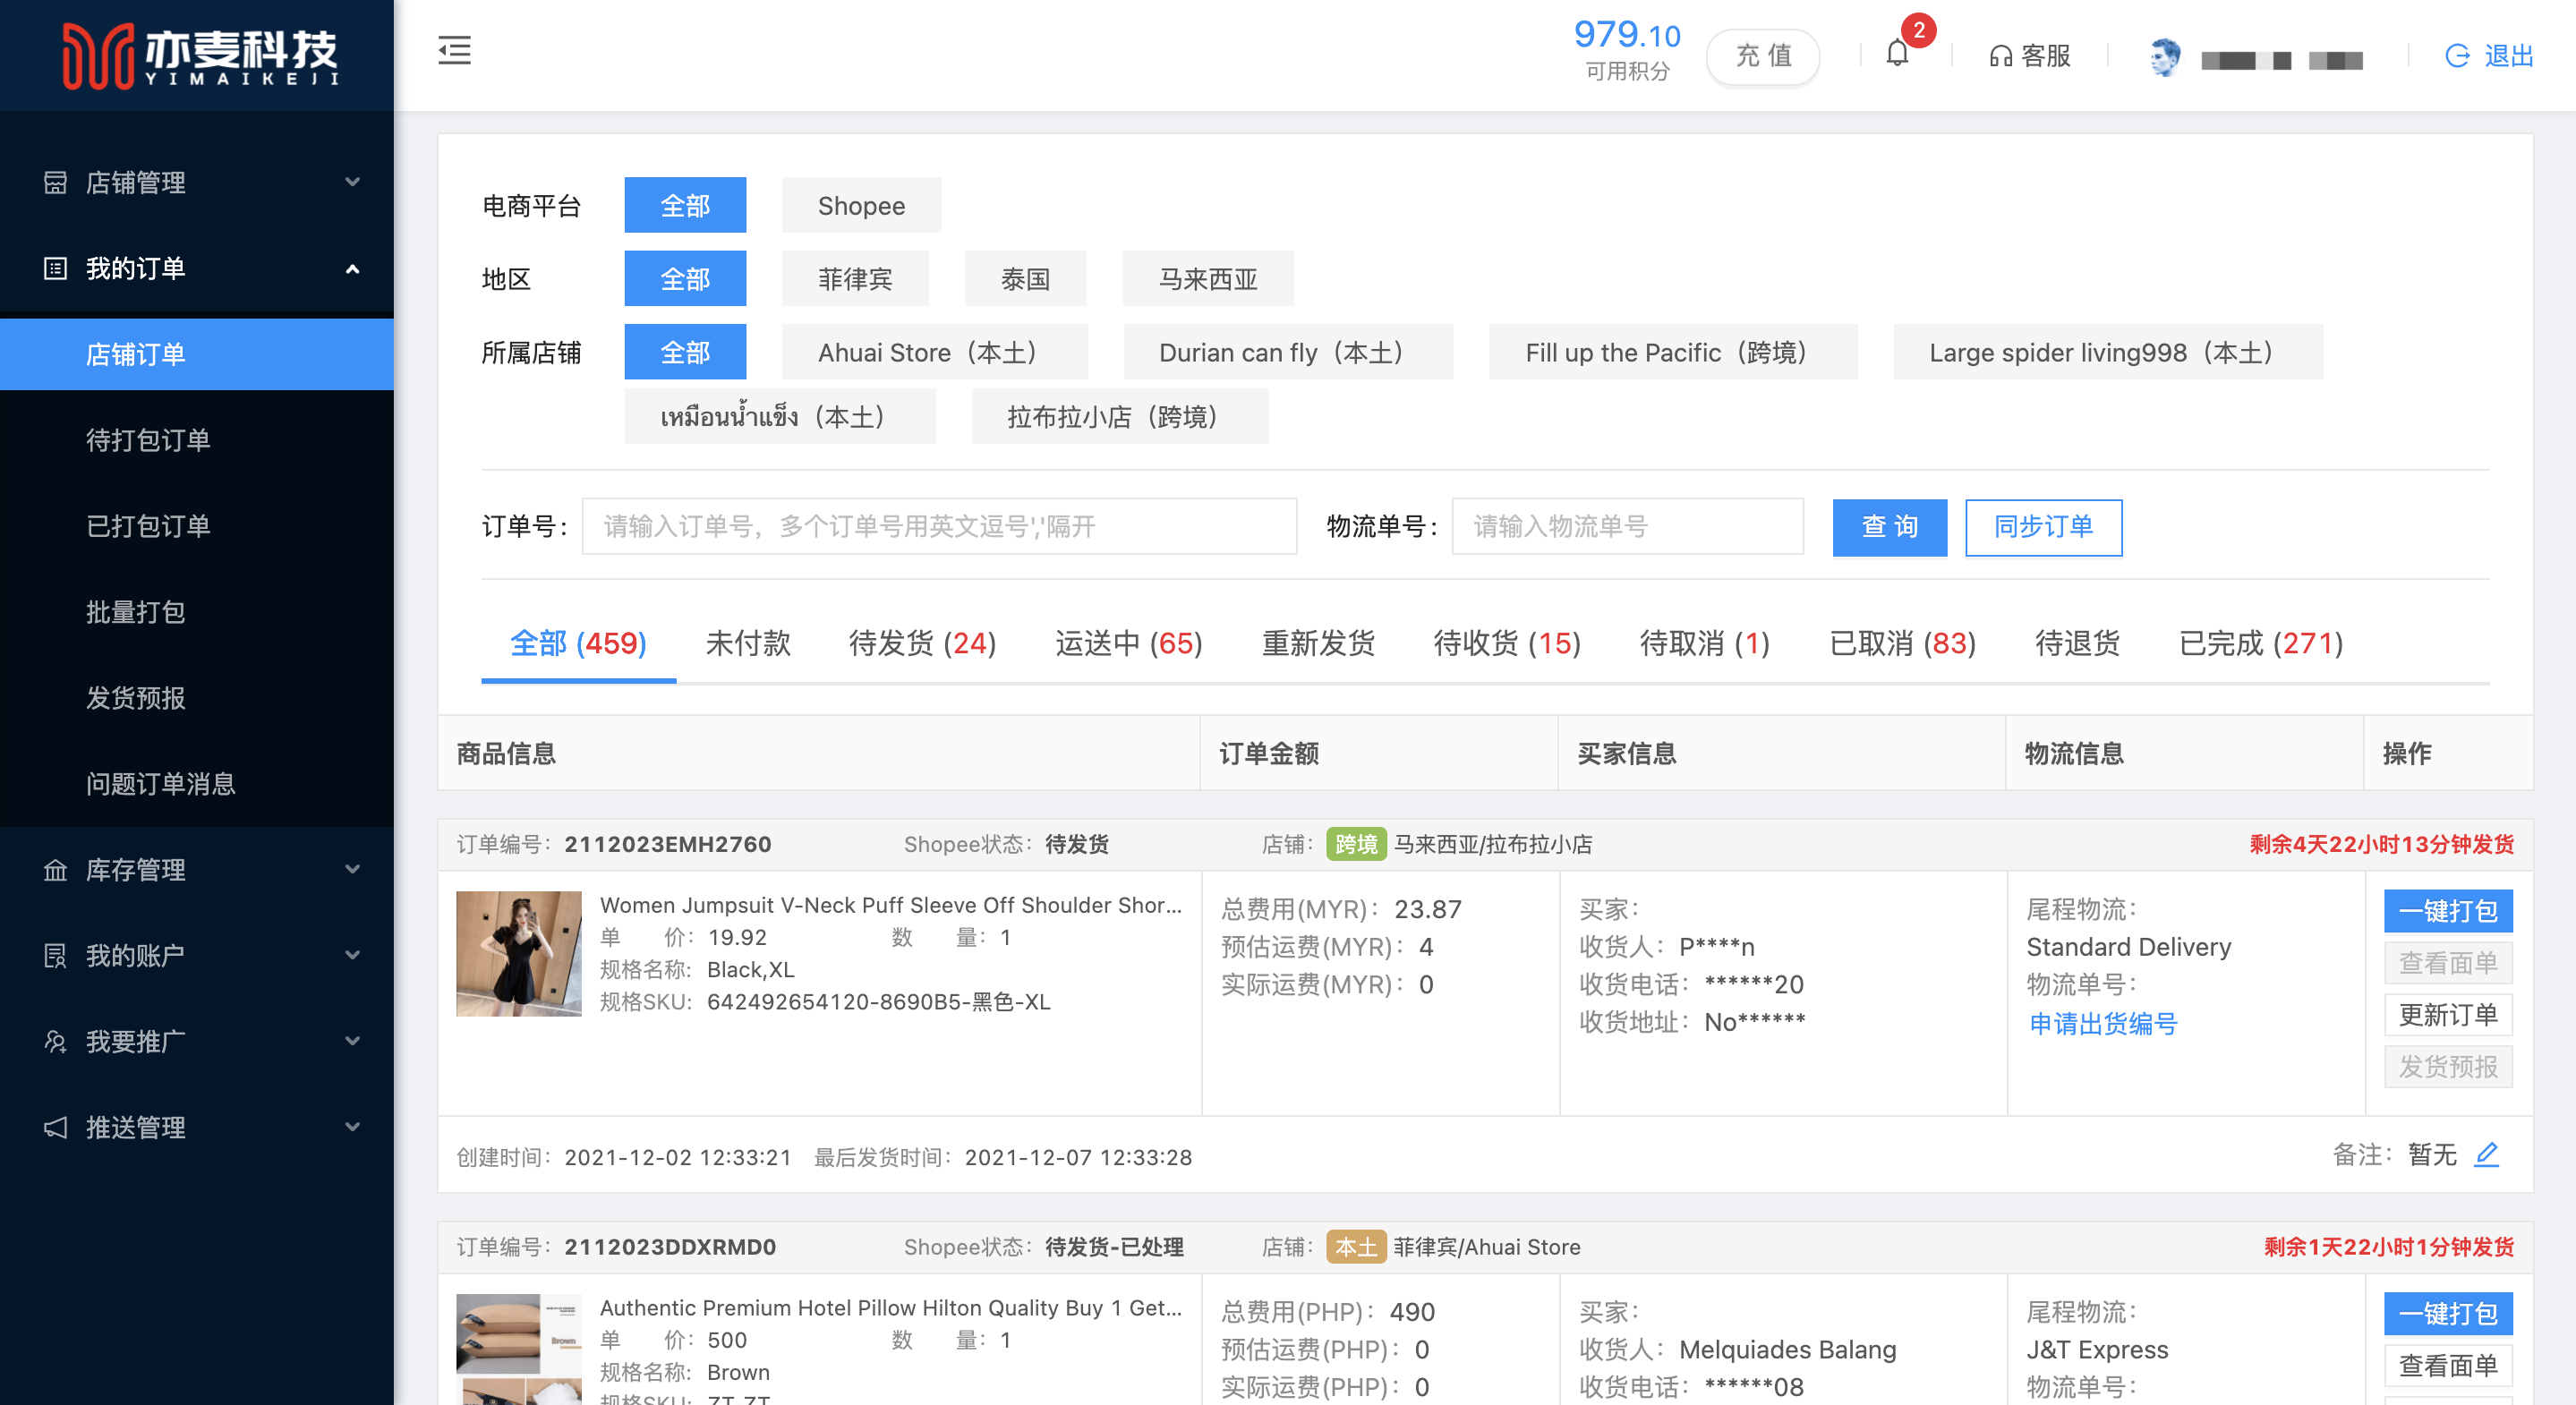
Task: Open the notification bell icon
Action: click(1897, 53)
